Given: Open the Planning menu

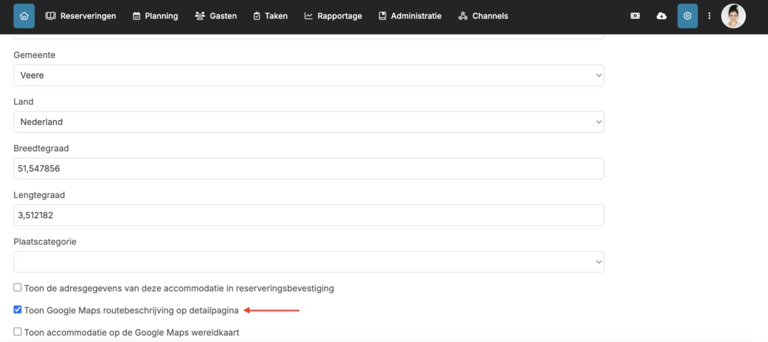Looking at the screenshot, I should pos(155,16).
